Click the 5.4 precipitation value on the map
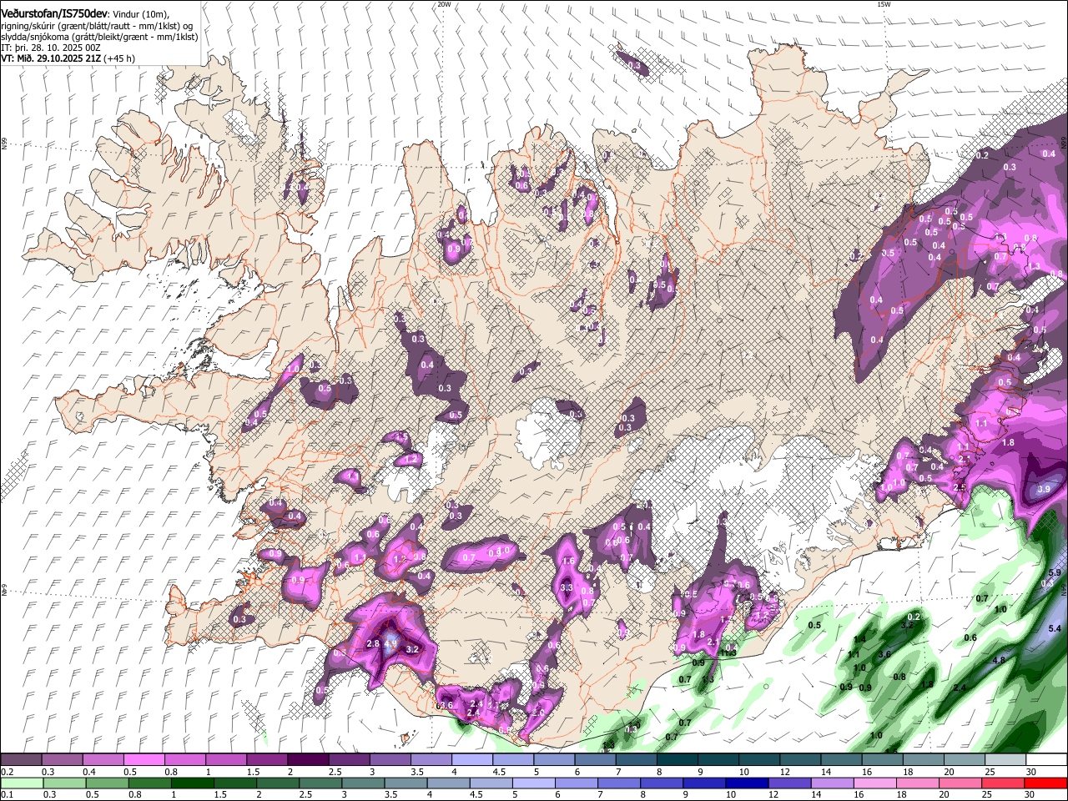 [1053, 628]
